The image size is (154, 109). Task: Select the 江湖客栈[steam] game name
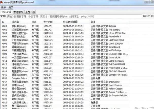(x=20, y=30)
